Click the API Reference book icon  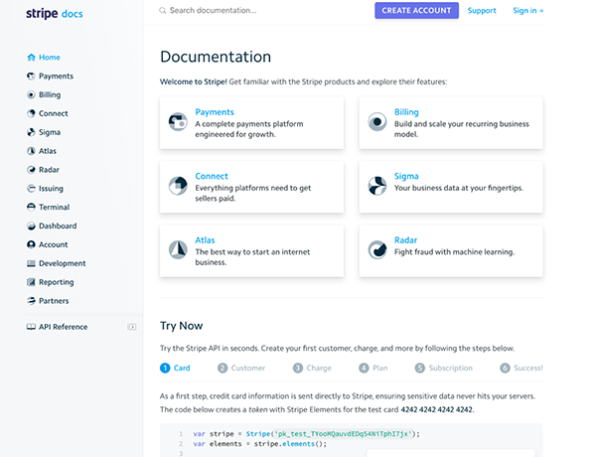coord(31,327)
